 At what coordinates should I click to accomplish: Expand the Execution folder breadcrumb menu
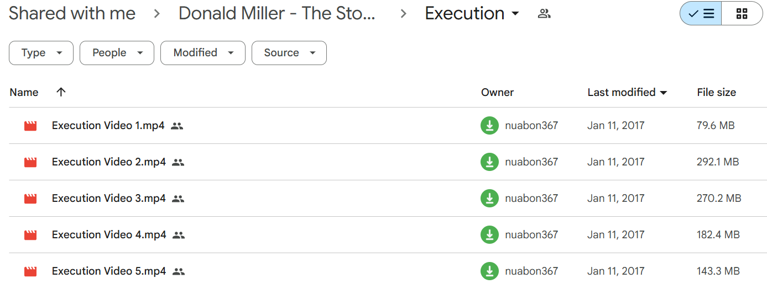[472, 14]
